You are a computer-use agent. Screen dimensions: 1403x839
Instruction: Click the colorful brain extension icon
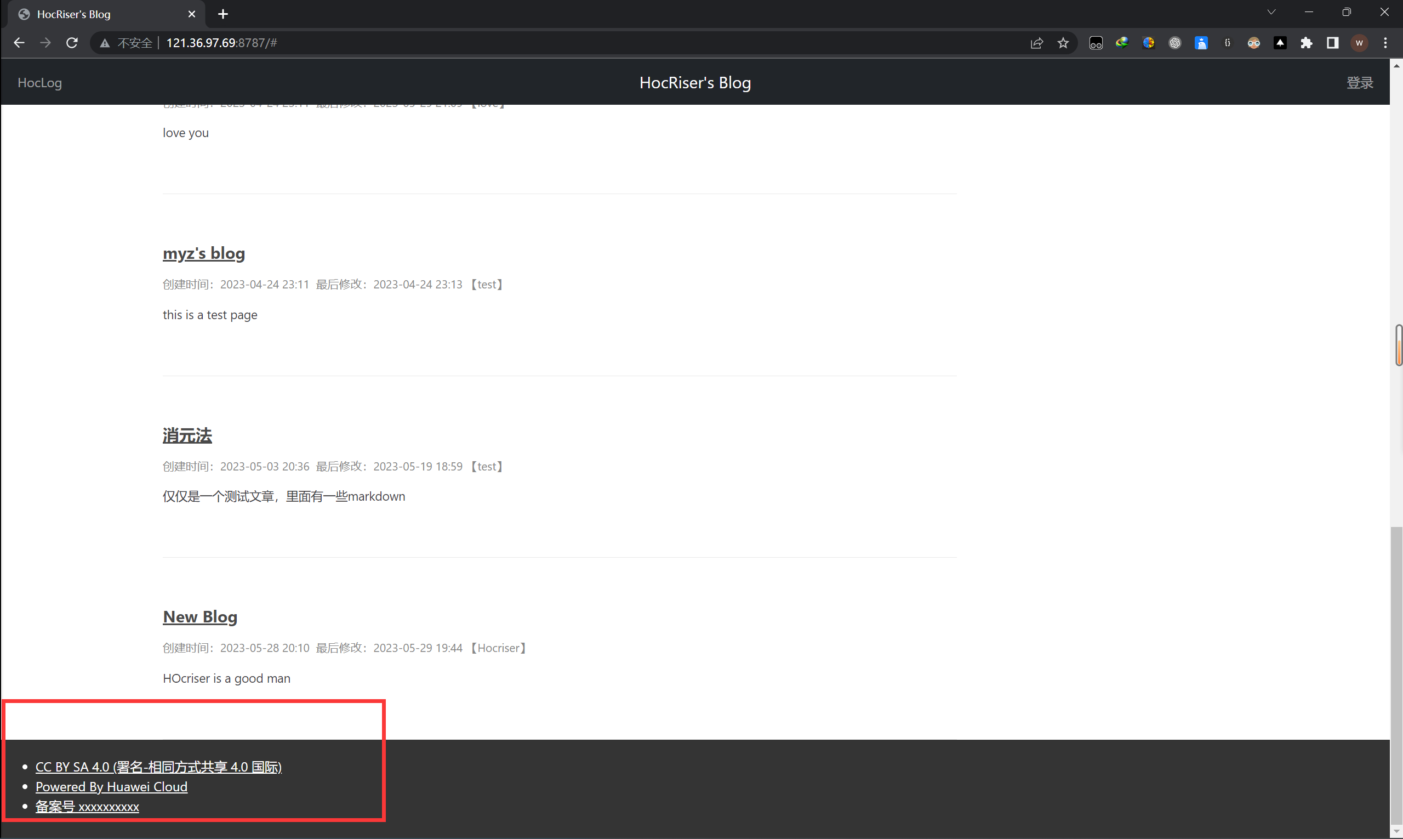point(1148,43)
